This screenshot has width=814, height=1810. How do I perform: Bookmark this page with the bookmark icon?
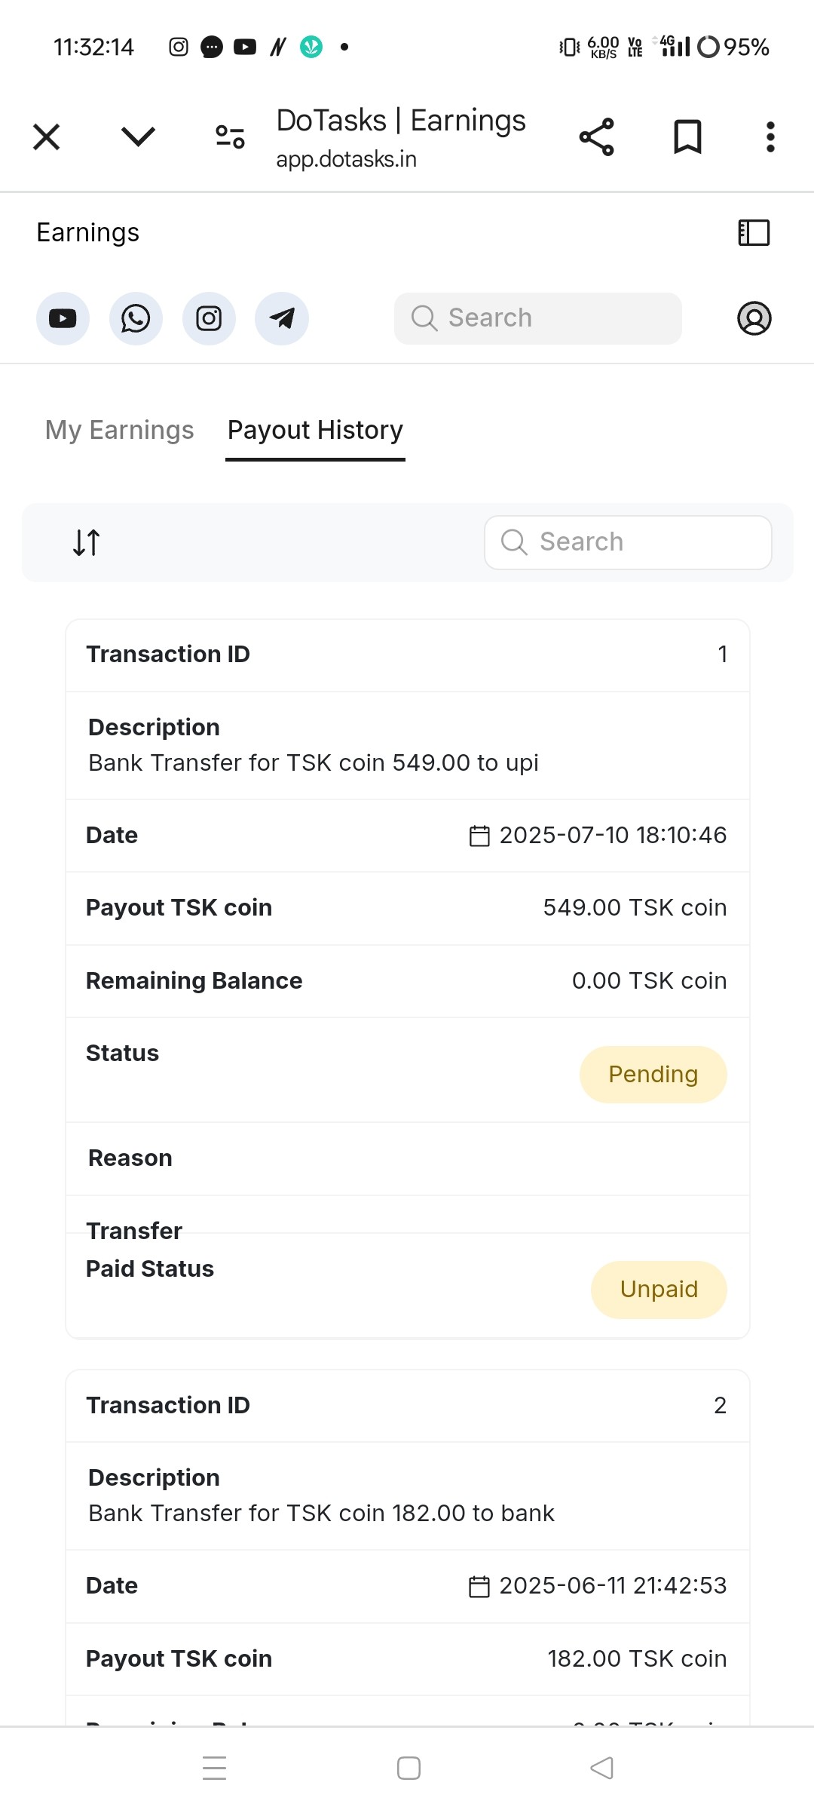point(687,137)
